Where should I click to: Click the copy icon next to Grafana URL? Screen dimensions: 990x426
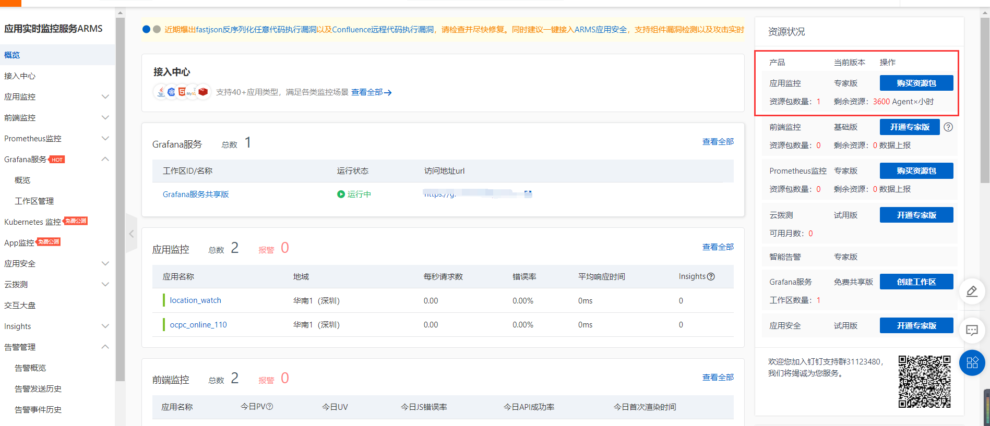[528, 194]
